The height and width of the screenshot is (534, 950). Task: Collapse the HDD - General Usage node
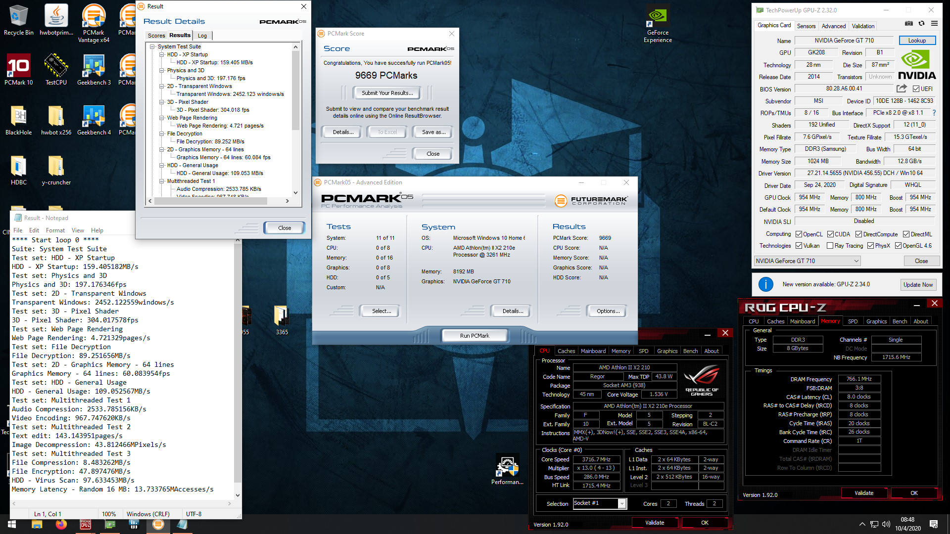pyautogui.click(x=162, y=165)
